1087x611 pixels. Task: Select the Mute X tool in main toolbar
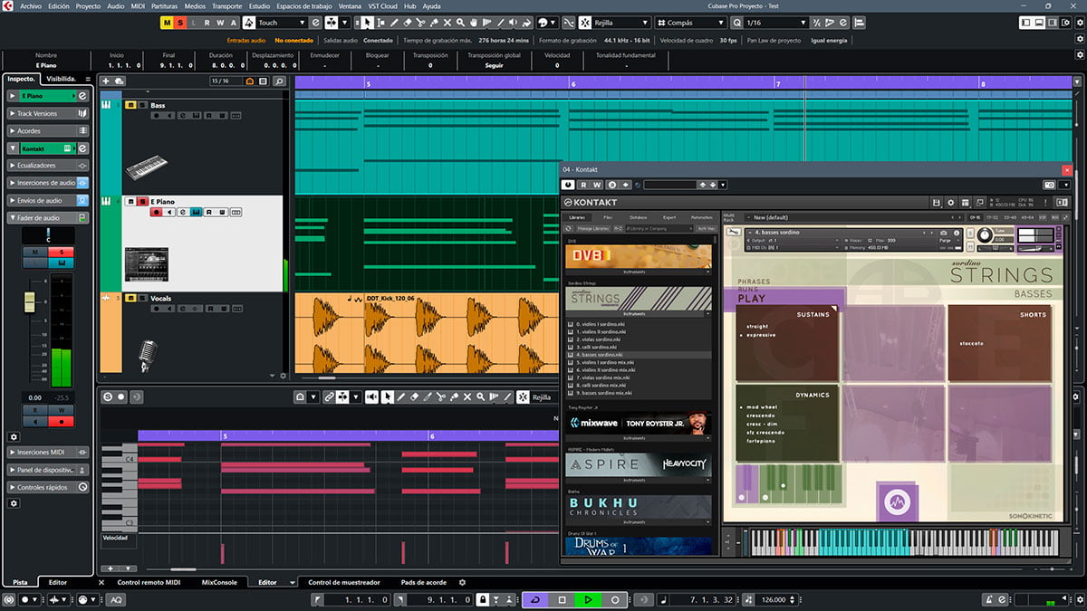449,23
